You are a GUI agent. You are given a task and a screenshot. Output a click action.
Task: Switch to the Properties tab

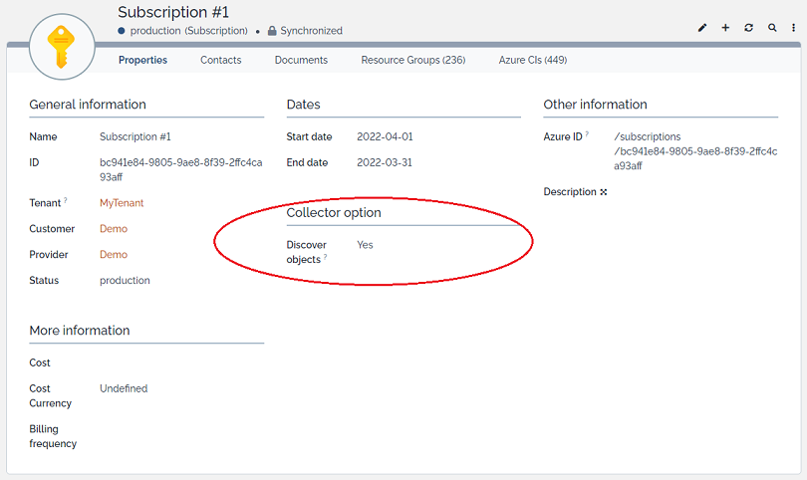coord(142,60)
